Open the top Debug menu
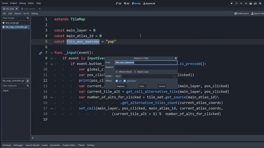 pyautogui.click(x=22, y=3)
